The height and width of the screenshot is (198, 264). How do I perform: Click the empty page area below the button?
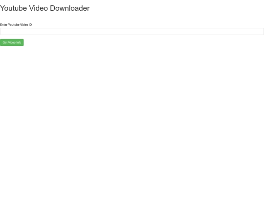132,118
